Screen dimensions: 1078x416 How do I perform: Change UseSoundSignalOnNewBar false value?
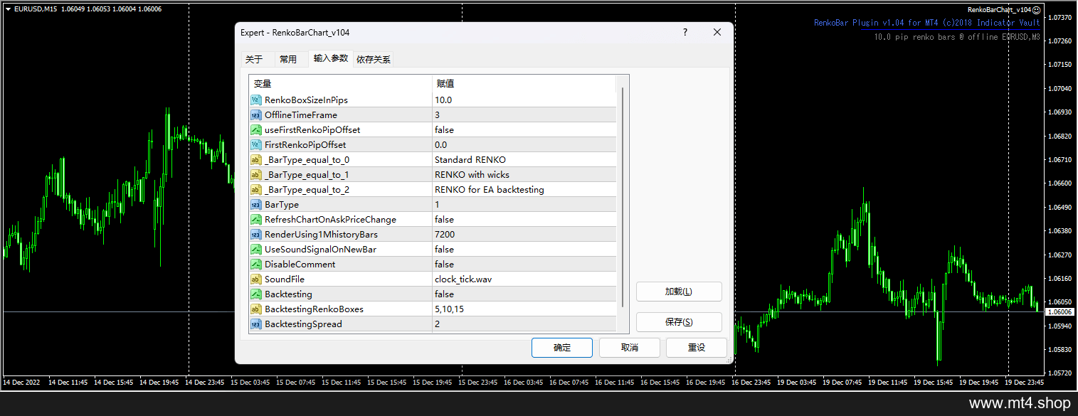coord(524,250)
